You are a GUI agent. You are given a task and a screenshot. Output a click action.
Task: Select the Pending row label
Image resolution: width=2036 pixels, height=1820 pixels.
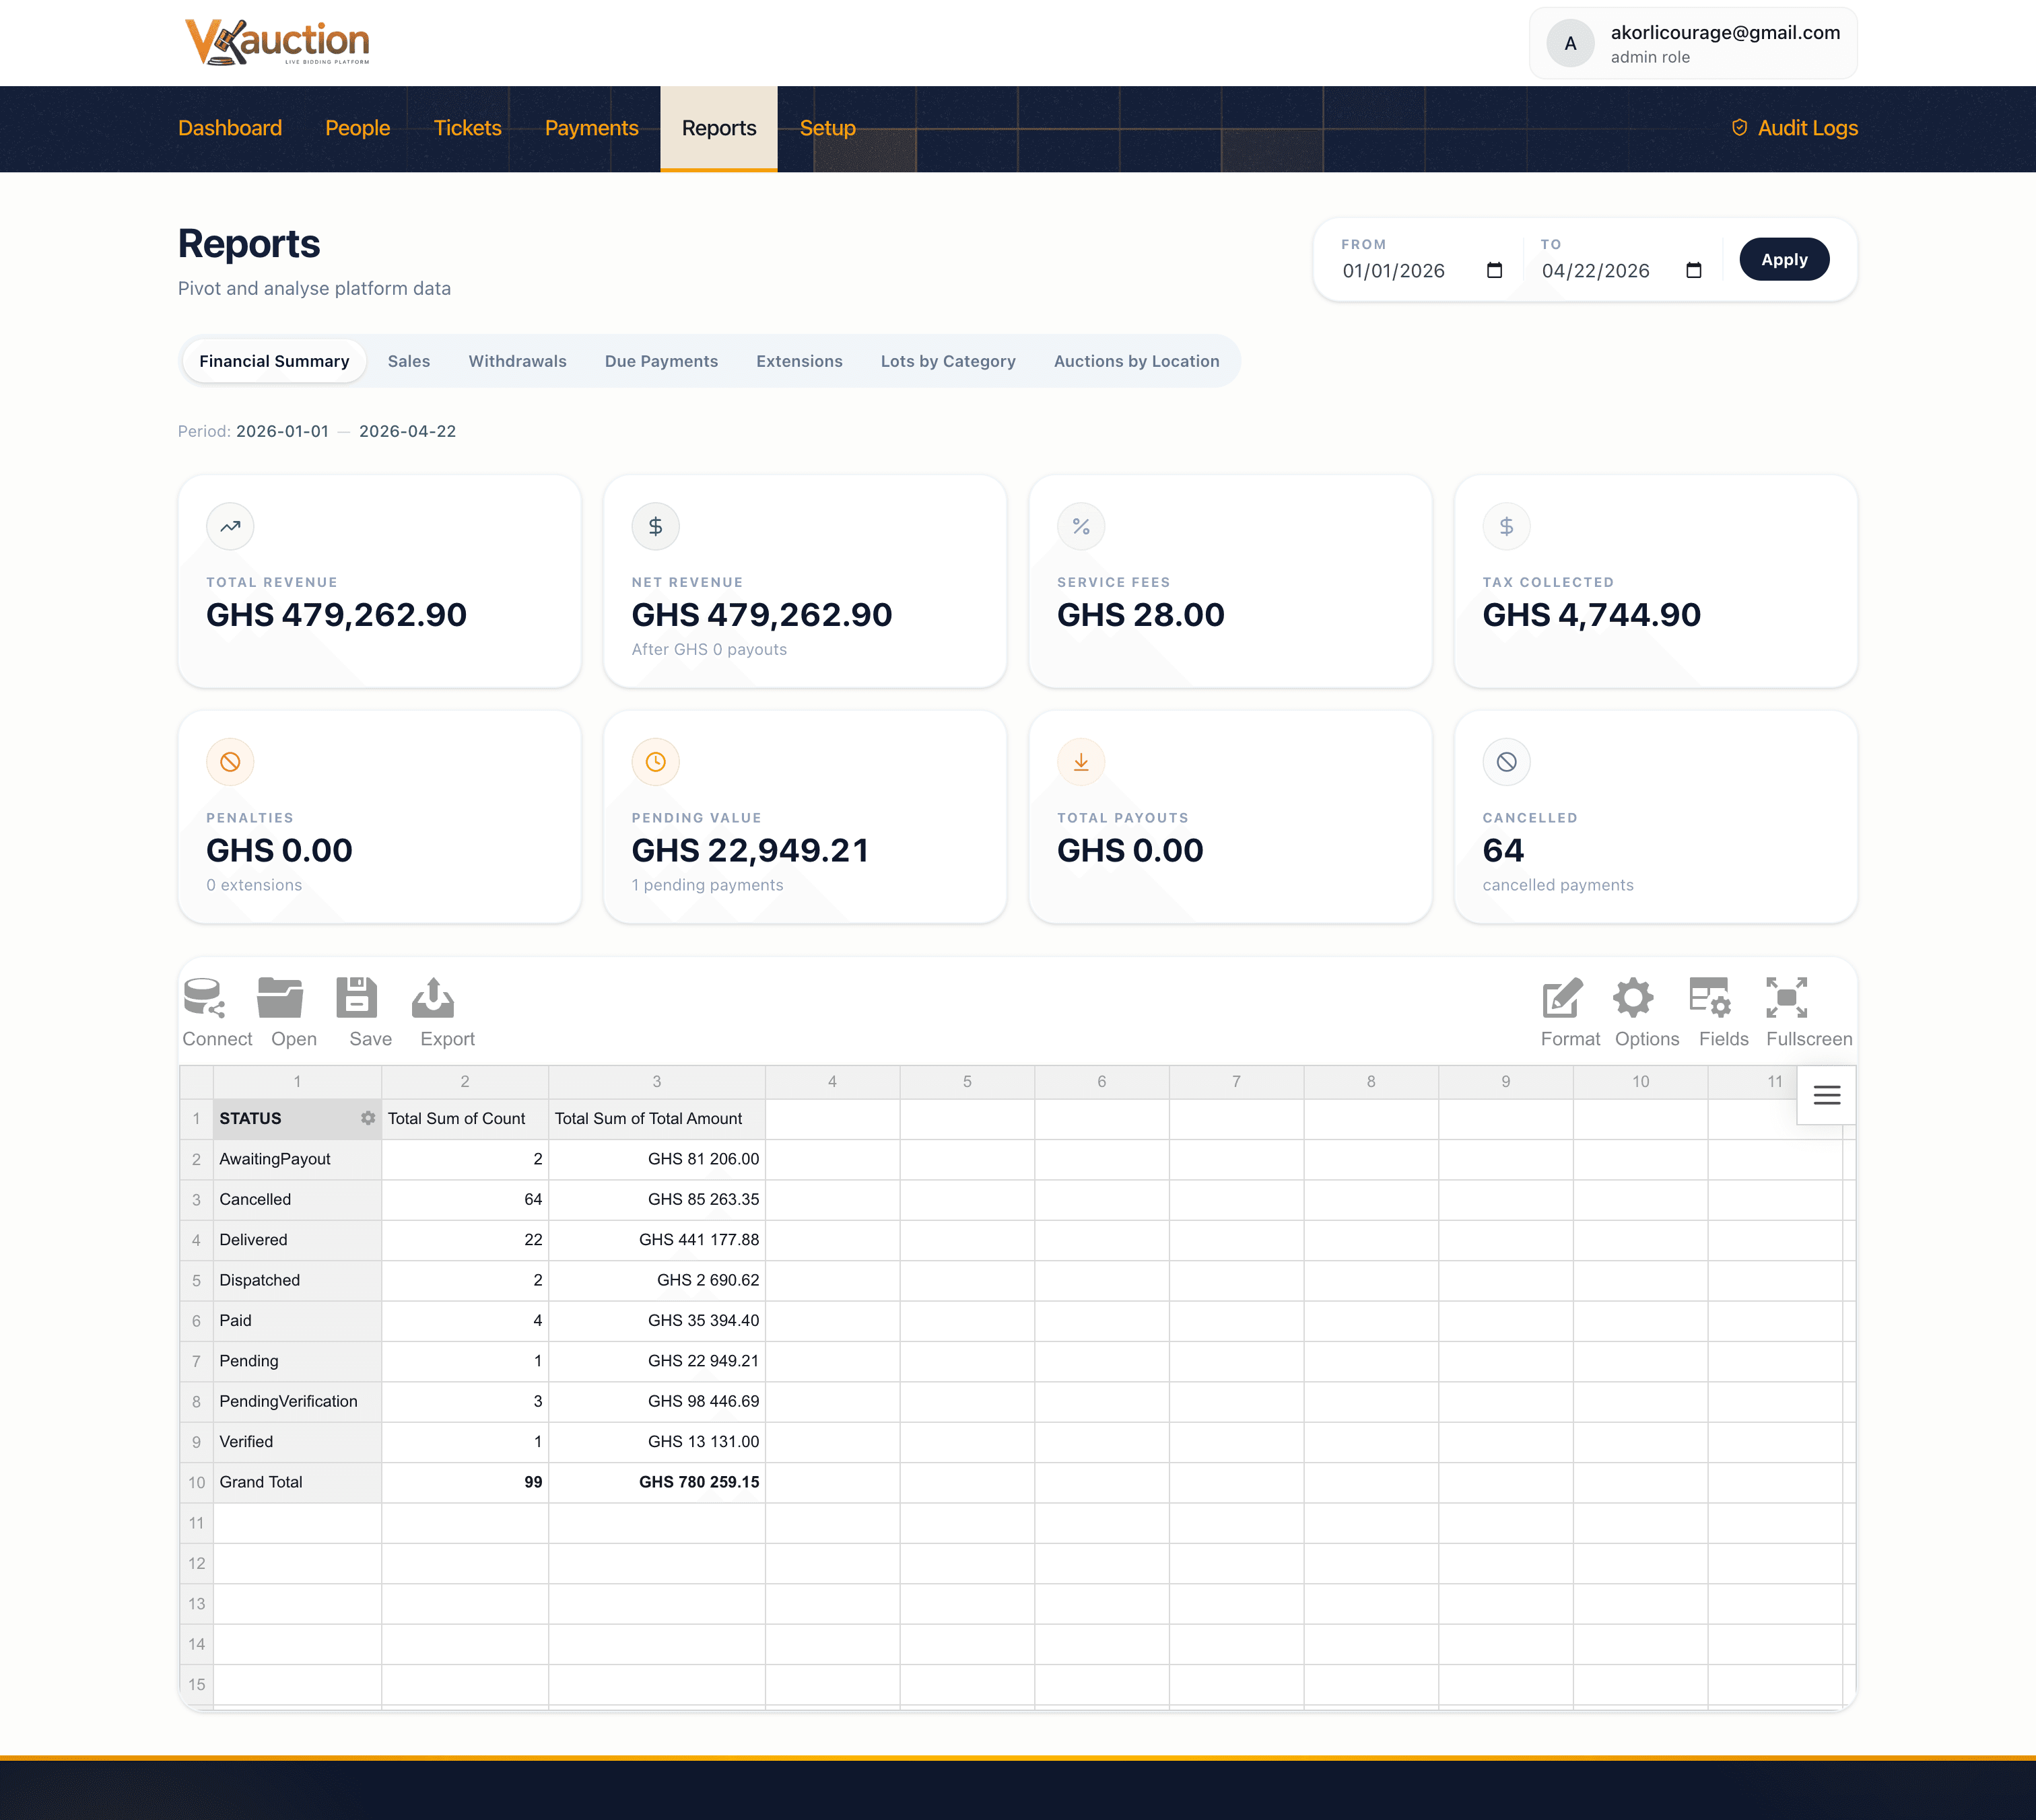297,1361
